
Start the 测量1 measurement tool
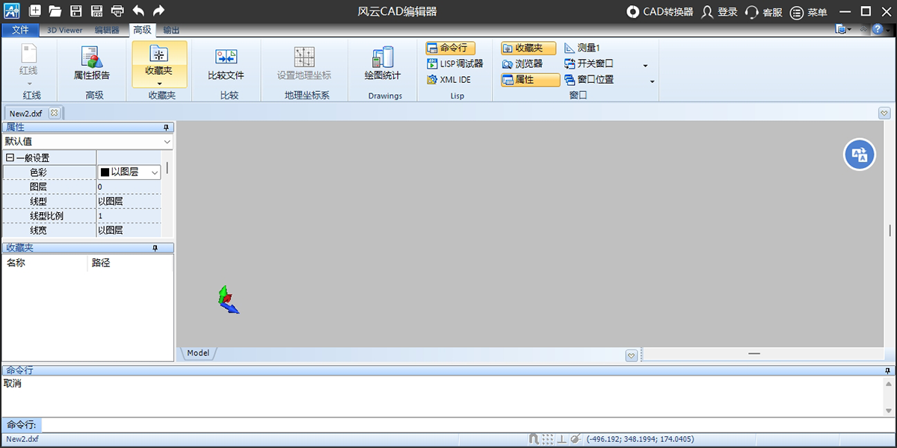[585, 48]
